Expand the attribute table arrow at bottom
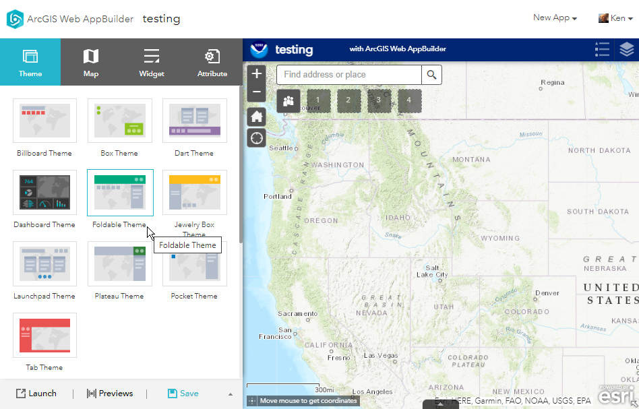639x409 pixels. coord(441,404)
